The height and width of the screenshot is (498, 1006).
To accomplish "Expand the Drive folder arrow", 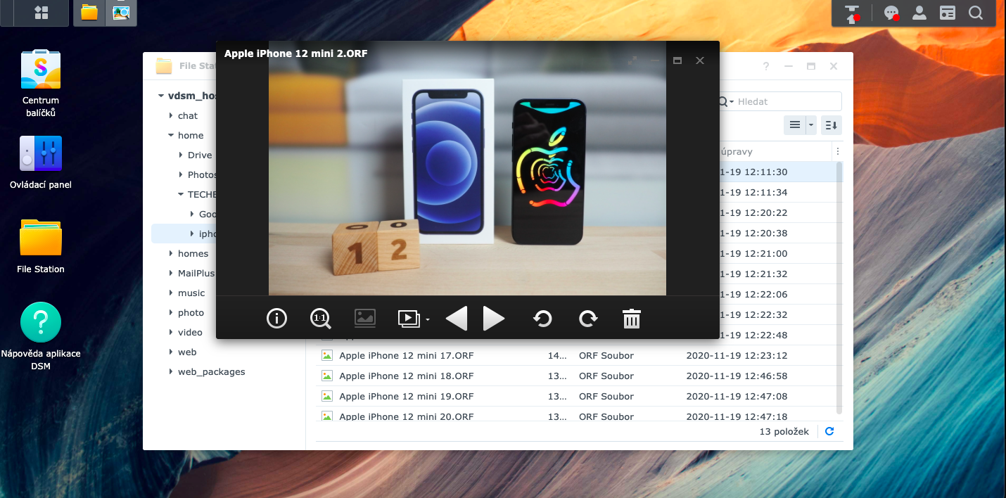I will click(x=181, y=155).
